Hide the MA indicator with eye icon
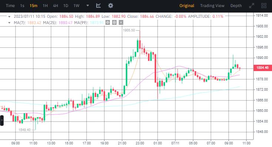This screenshot has width=272, height=147. pyautogui.click(x=108, y=22)
